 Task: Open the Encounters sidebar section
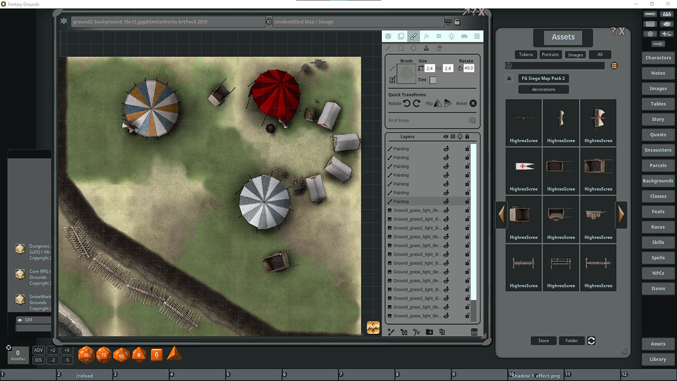tap(657, 150)
